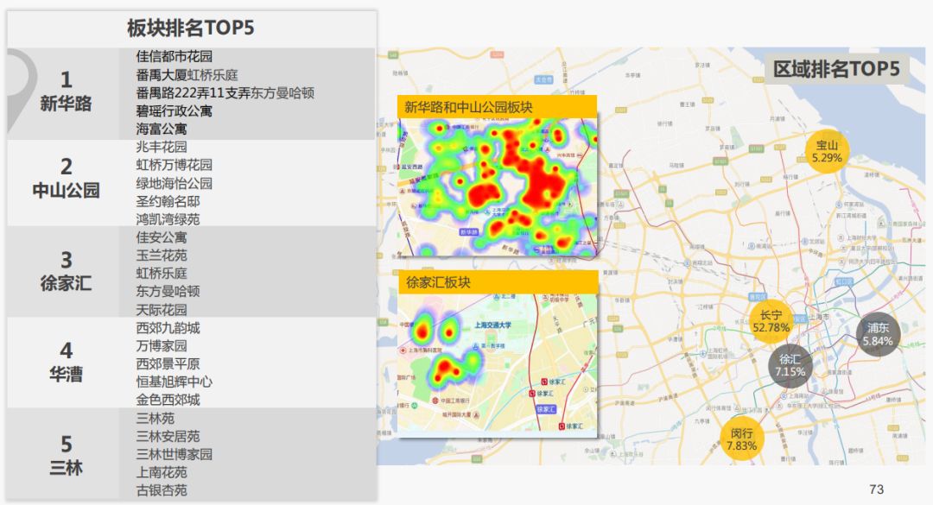Image resolution: width=933 pixels, height=505 pixels.
Task: Click 三林安居苑 entry
Action: coord(168,436)
